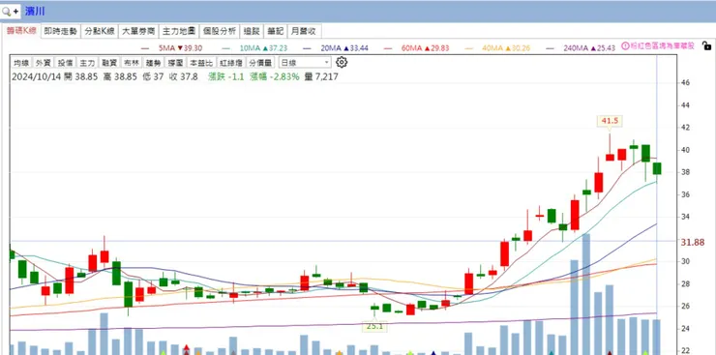This screenshot has width=716, height=355.
Task: Click the 31.88 price axis marker
Action: (x=692, y=242)
